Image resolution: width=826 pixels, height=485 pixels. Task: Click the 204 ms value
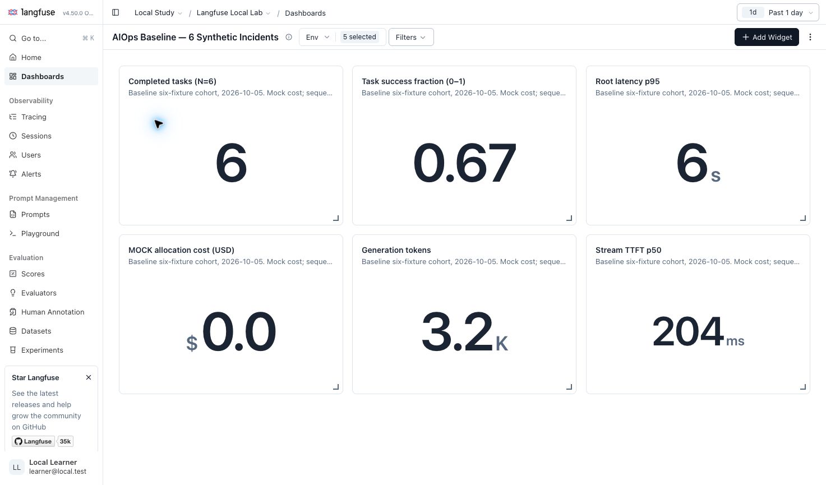[698, 331]
